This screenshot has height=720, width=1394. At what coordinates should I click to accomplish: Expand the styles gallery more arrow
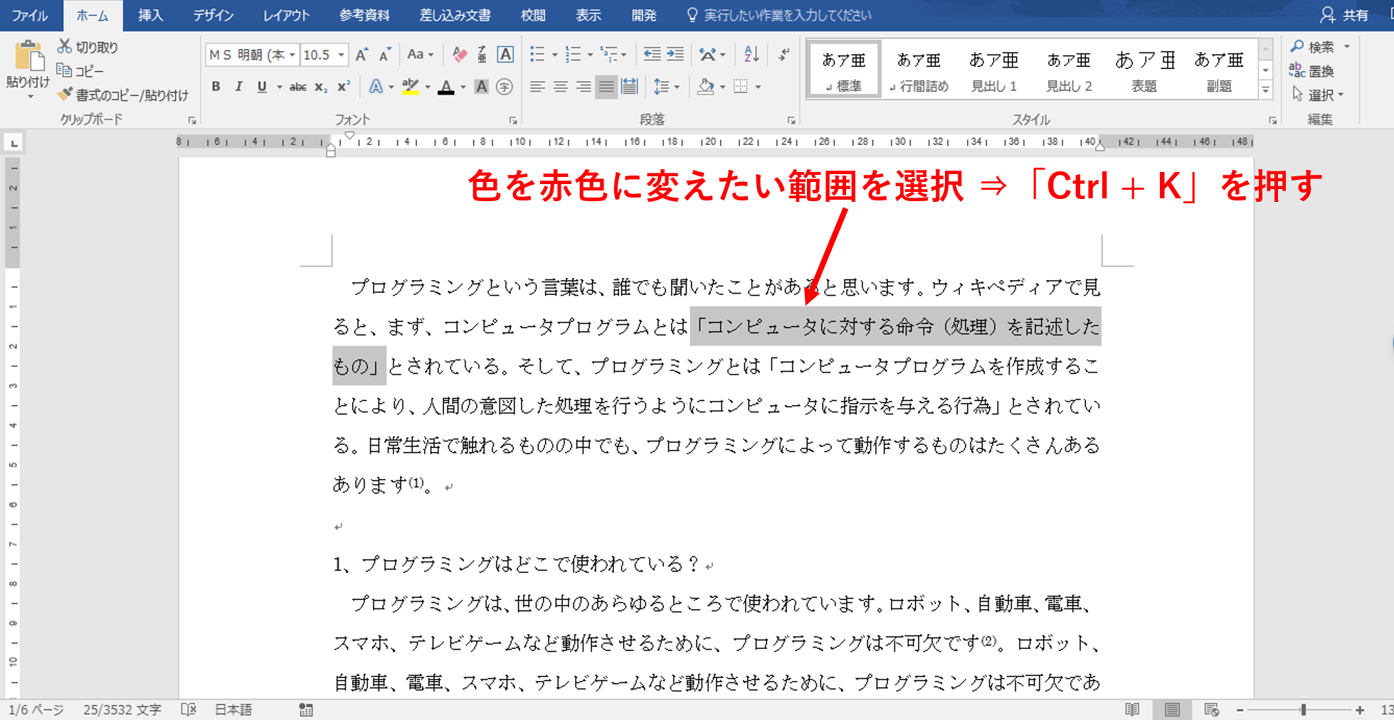click(1266, 90)
